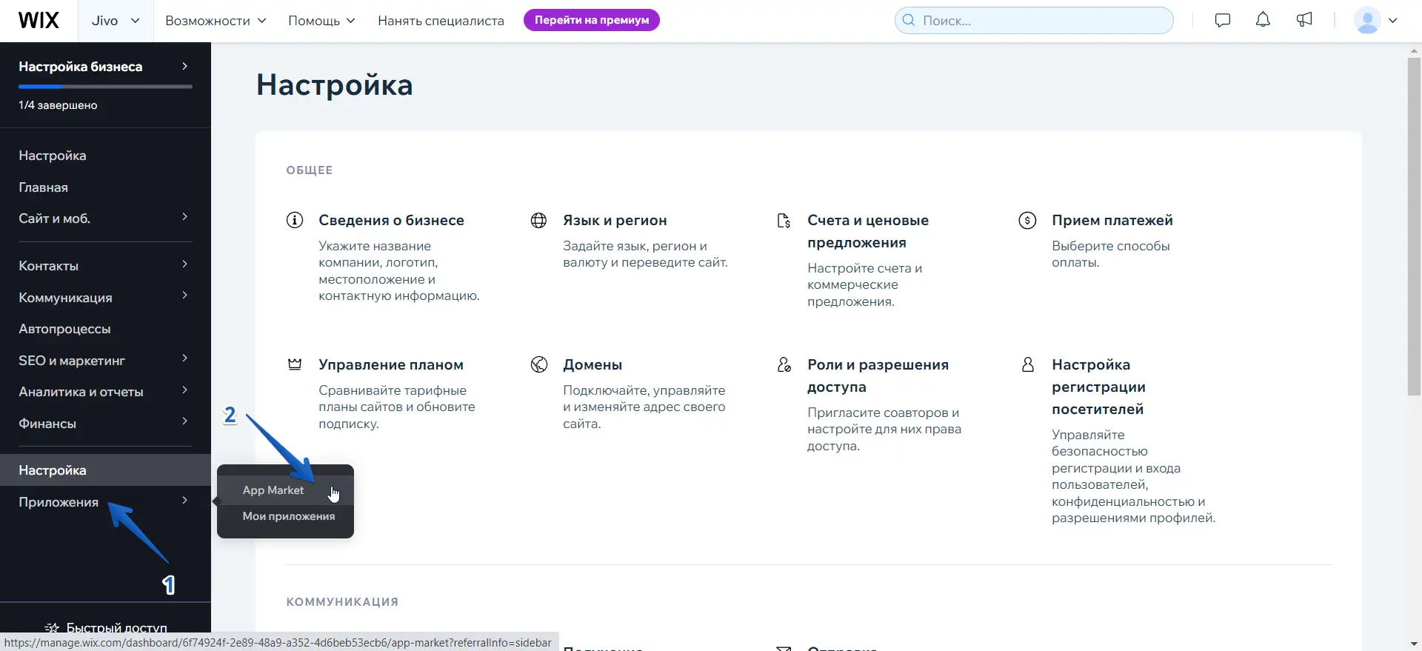Click the user profile avatar
1422x651 pixels.
(x=1367, y=20)
